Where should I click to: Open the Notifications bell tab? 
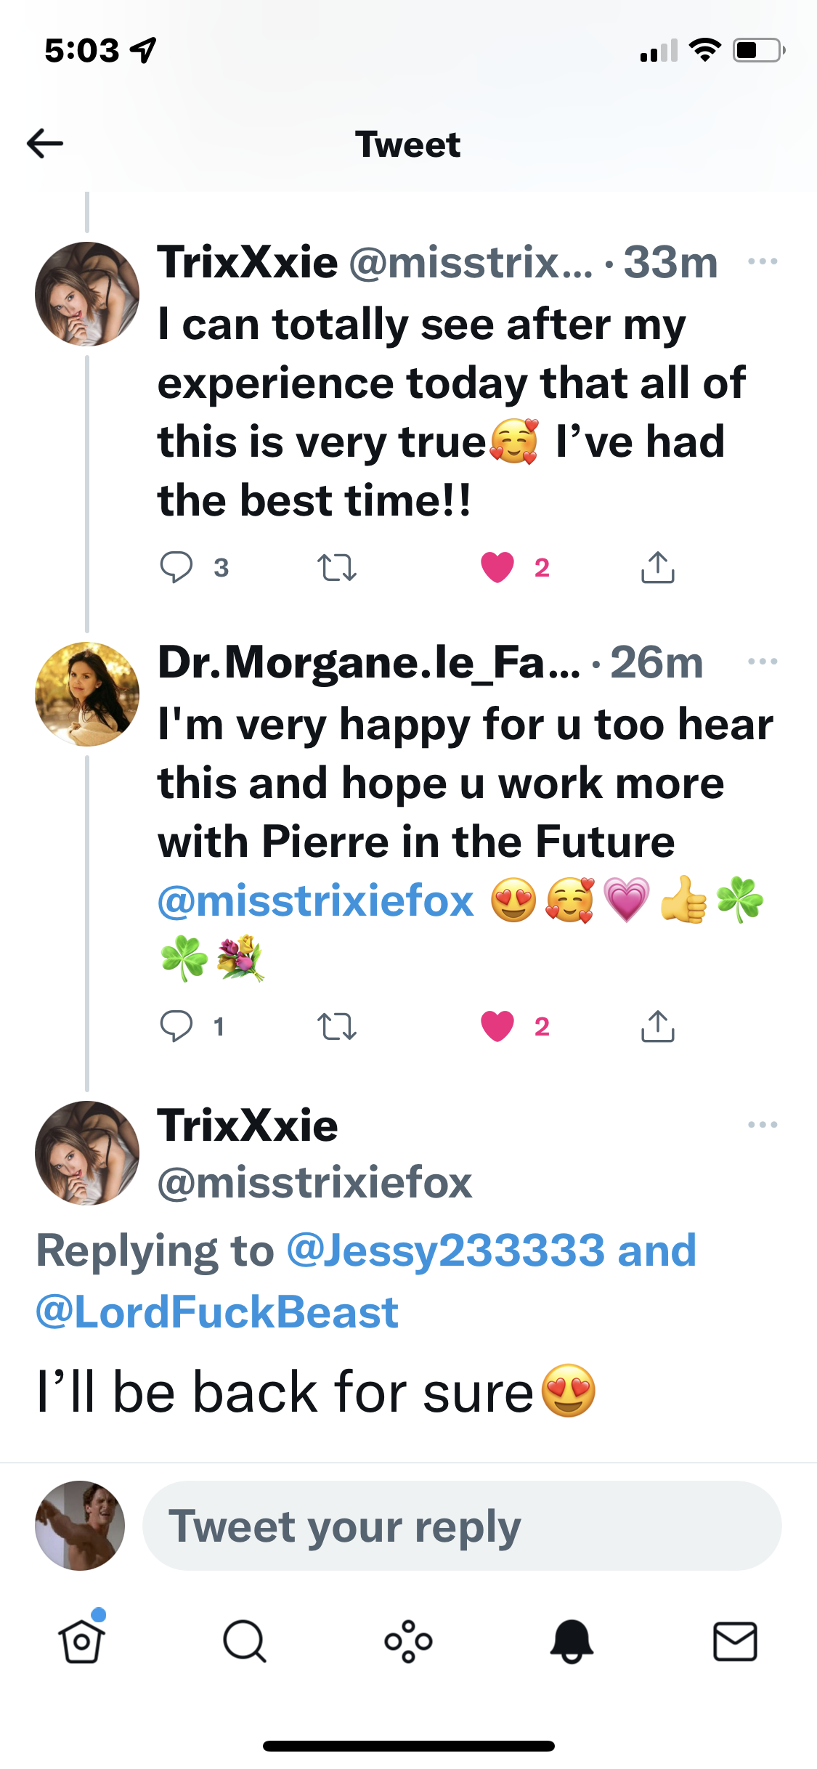pyautogui.click(x=572, y=1641)
